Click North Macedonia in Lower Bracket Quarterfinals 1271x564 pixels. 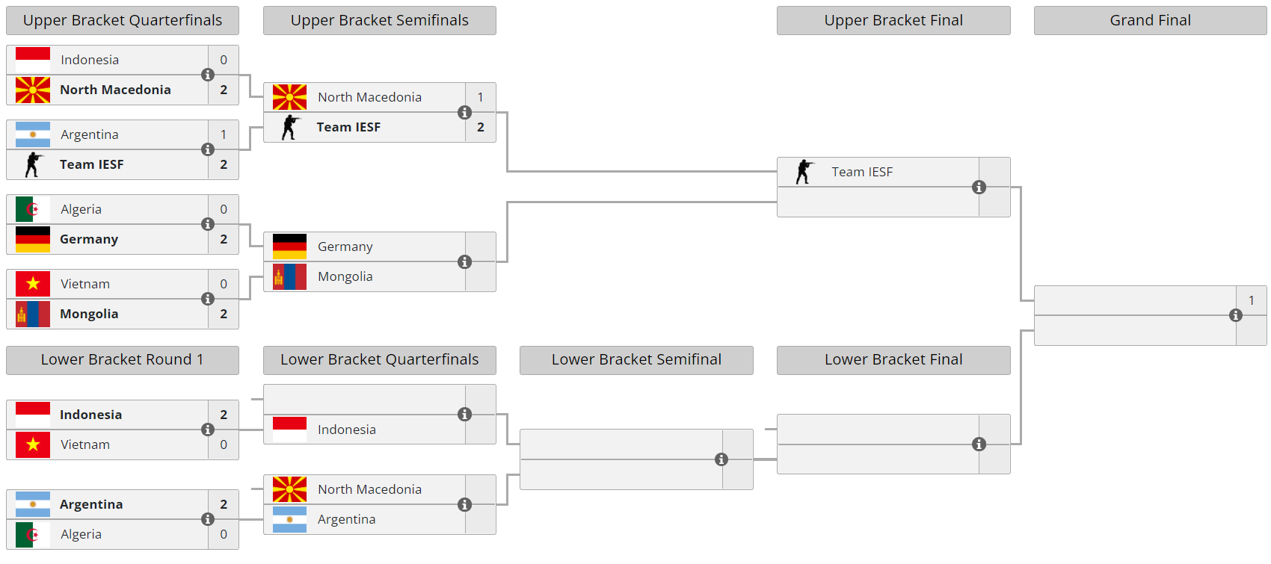click(369, 489)
